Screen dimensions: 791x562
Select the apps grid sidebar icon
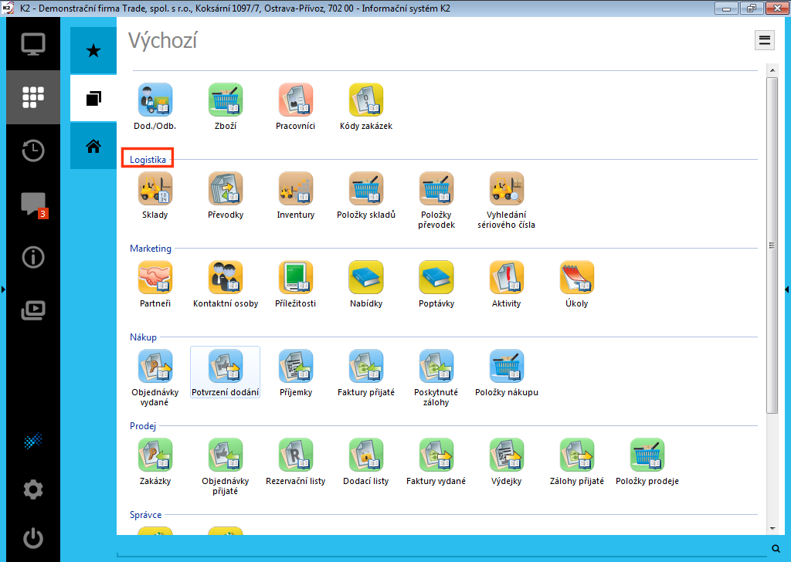(x=33, y=97)
